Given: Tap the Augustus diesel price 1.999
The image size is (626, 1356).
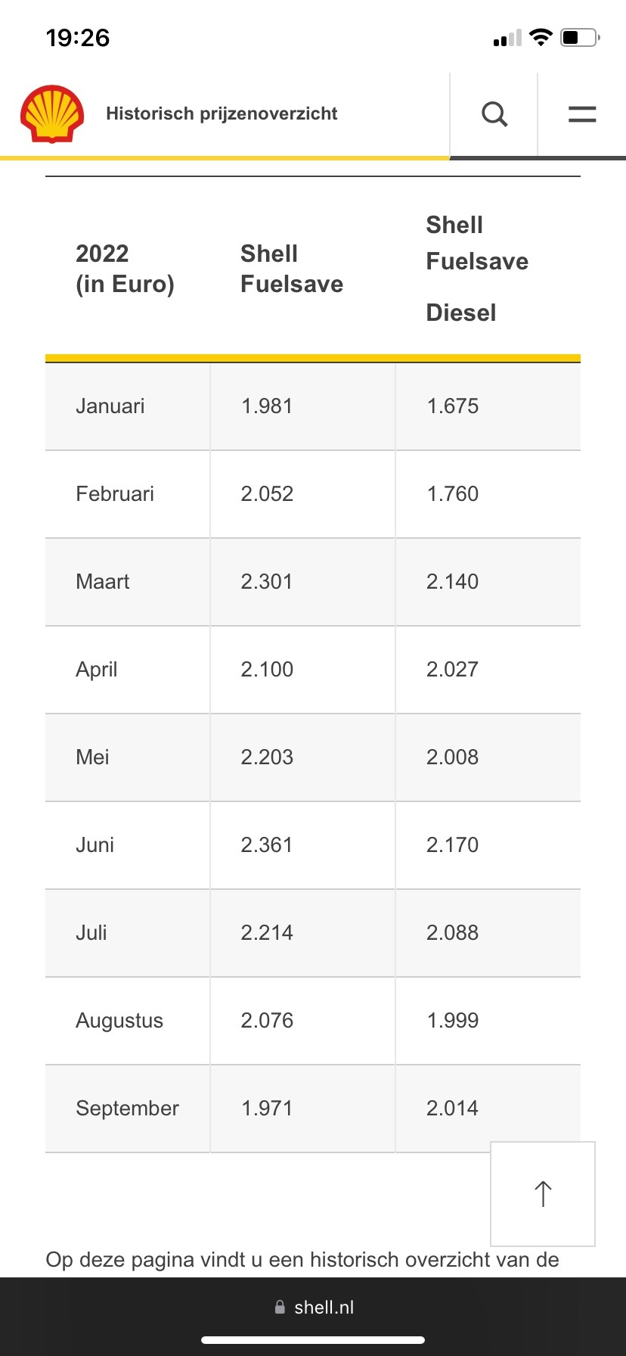Looking at the screenshot, I should 452,1021.
